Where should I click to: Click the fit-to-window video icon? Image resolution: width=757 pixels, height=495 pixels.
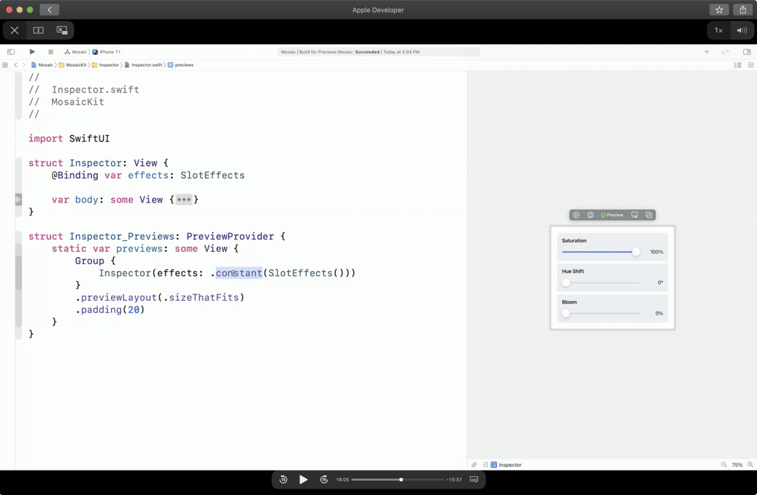pyautogui.click(x=38, y=30)
